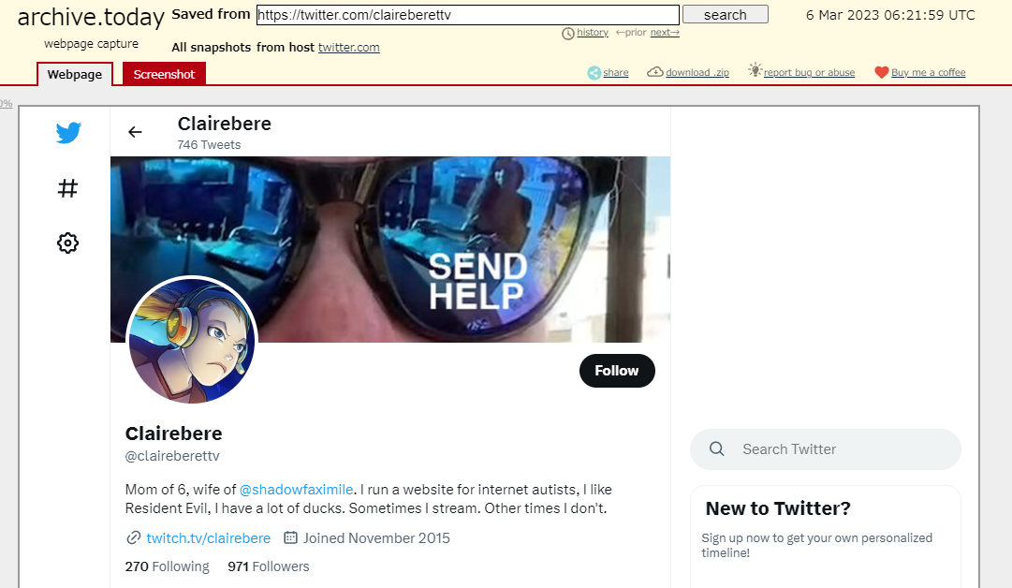Go to the next snapshot link
Image resolution: width=1012 pixels, height=588 pixels.
pyautogui.click(x=665, y=32)
